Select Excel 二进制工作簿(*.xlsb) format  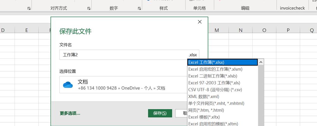[x=223, y=76]
